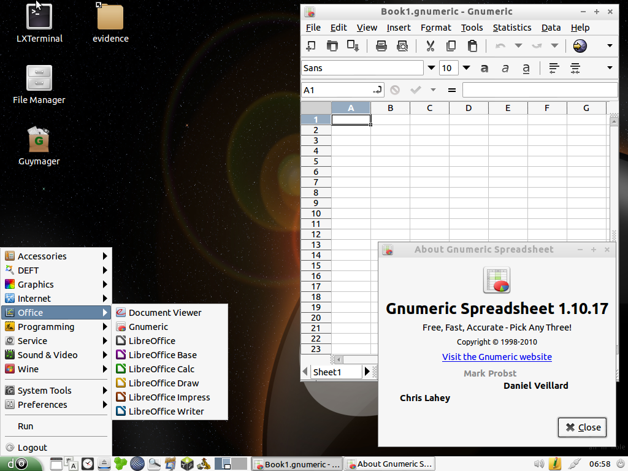Image resolution: width=628 pixels, height=471 pixels.
Task: Click the formula entry field
Action: click(x=540, y=90)
